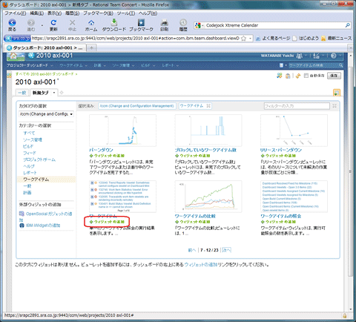Open the /ccm catalog selection combo box
Viewport: 356px width, 322px height.
click(46, 114)
